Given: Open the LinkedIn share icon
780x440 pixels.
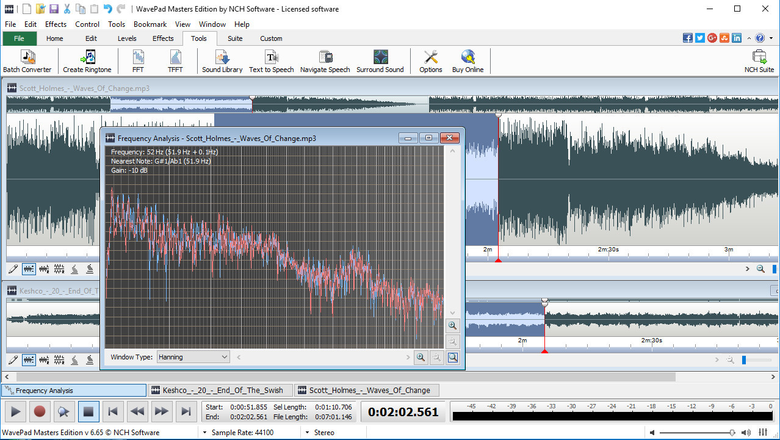Looking at the screenshot, I should [x=737, y=38].
